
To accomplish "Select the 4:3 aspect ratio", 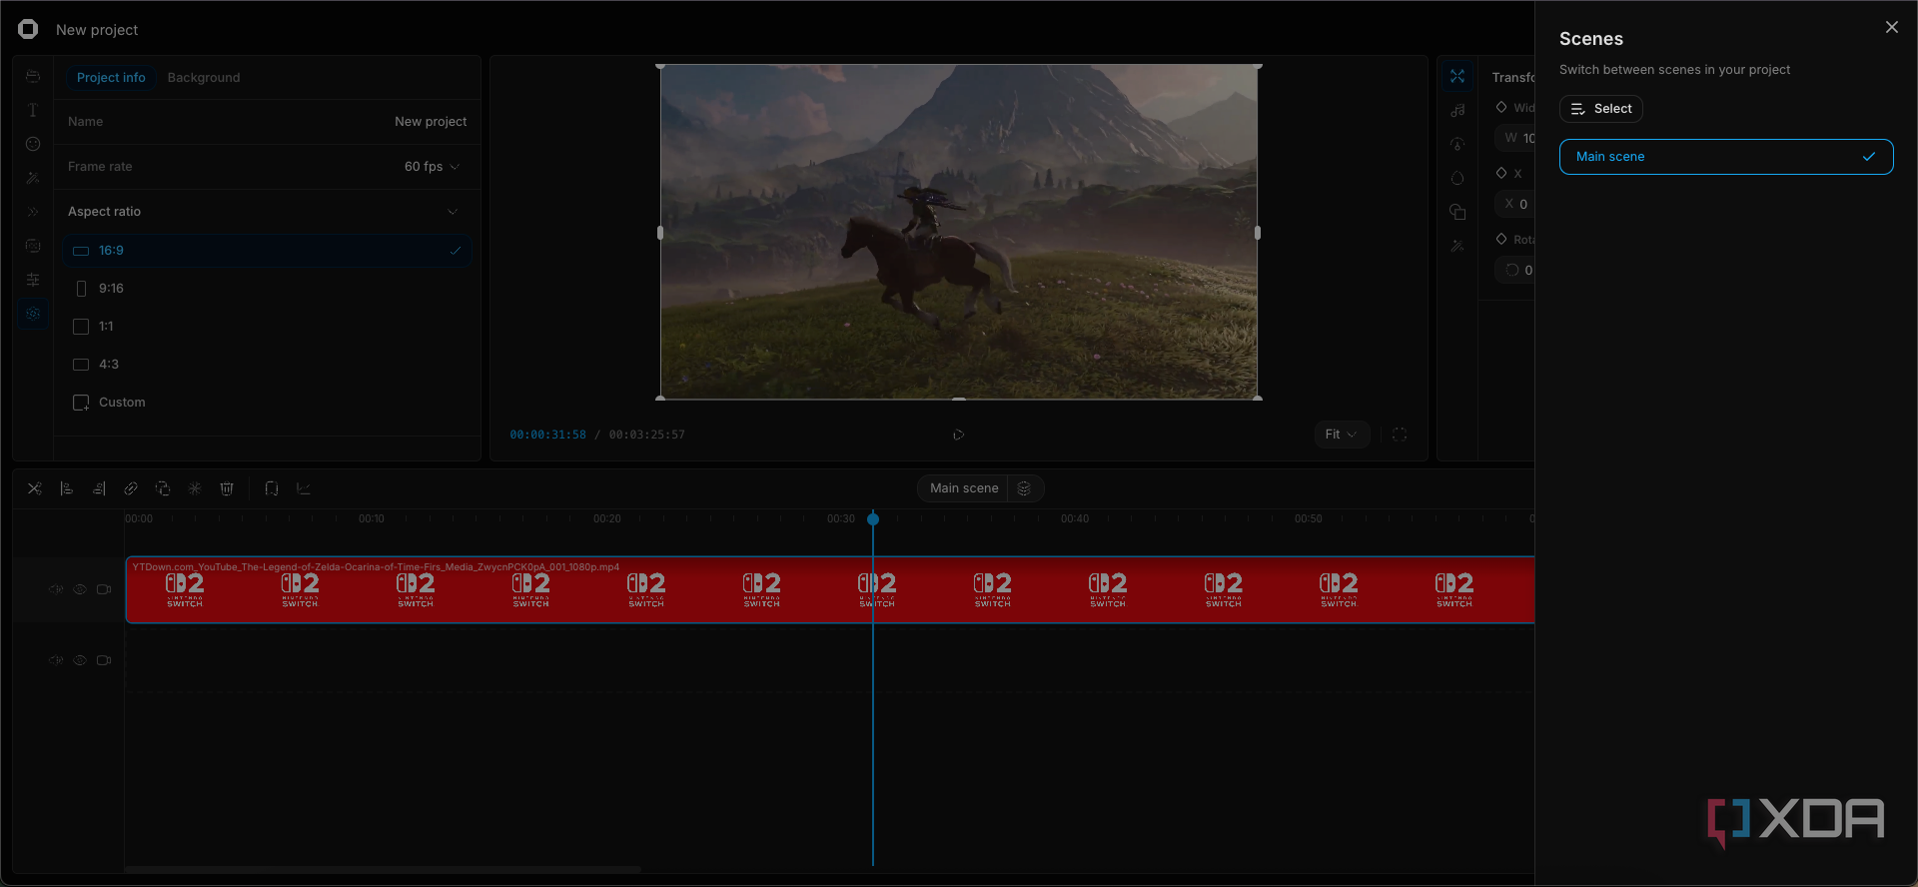I will point(267,365).
